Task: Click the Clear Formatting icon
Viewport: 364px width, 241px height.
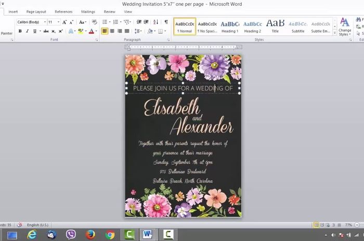Action: (94, 22)
